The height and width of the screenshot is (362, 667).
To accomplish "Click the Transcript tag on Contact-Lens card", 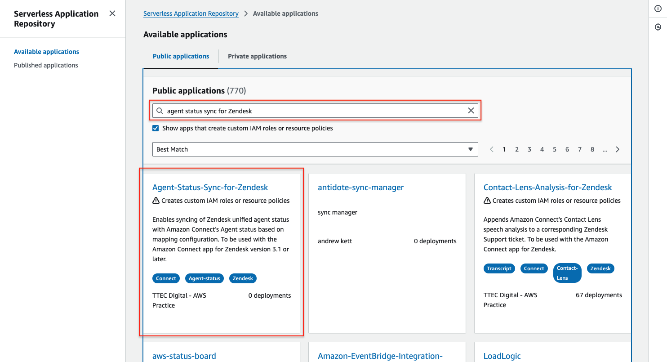I will [499, 268].
